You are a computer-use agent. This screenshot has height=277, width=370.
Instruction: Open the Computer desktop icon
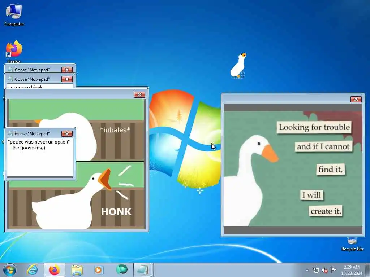(14, 15)
